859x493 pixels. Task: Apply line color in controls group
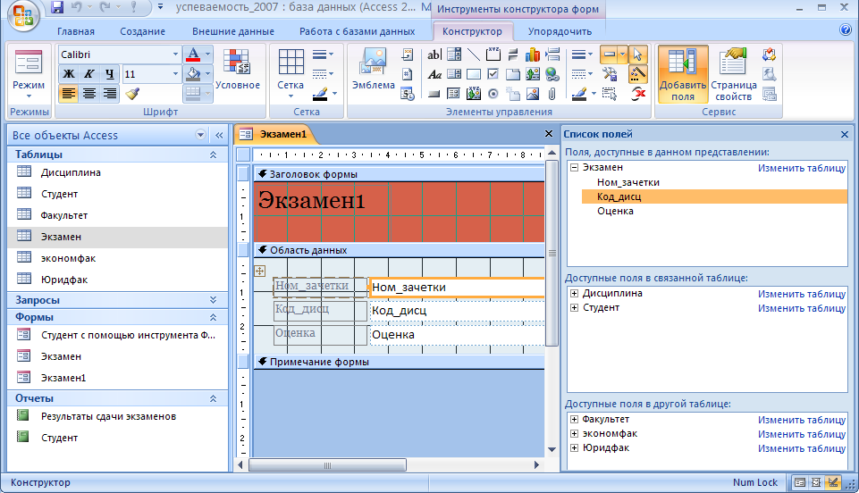pyautogui.click(x=579, y=94)
